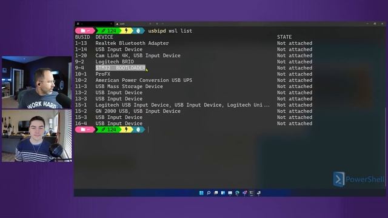
Task: Add a new terminal tab
Action: [157, 24]
